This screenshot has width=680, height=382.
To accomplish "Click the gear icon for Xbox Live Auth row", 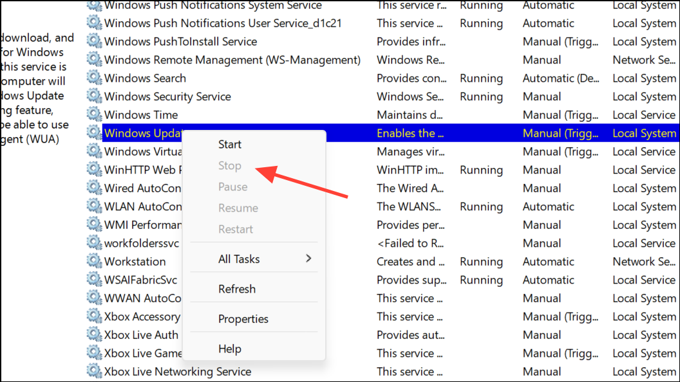I will (x=94, y=334).
